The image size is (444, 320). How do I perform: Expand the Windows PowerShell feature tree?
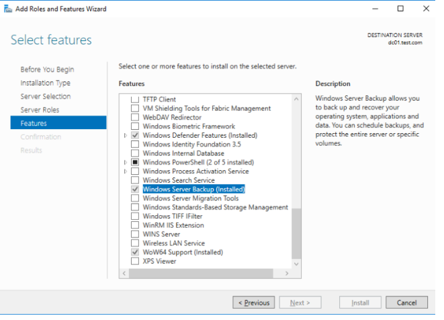point(126,163)
